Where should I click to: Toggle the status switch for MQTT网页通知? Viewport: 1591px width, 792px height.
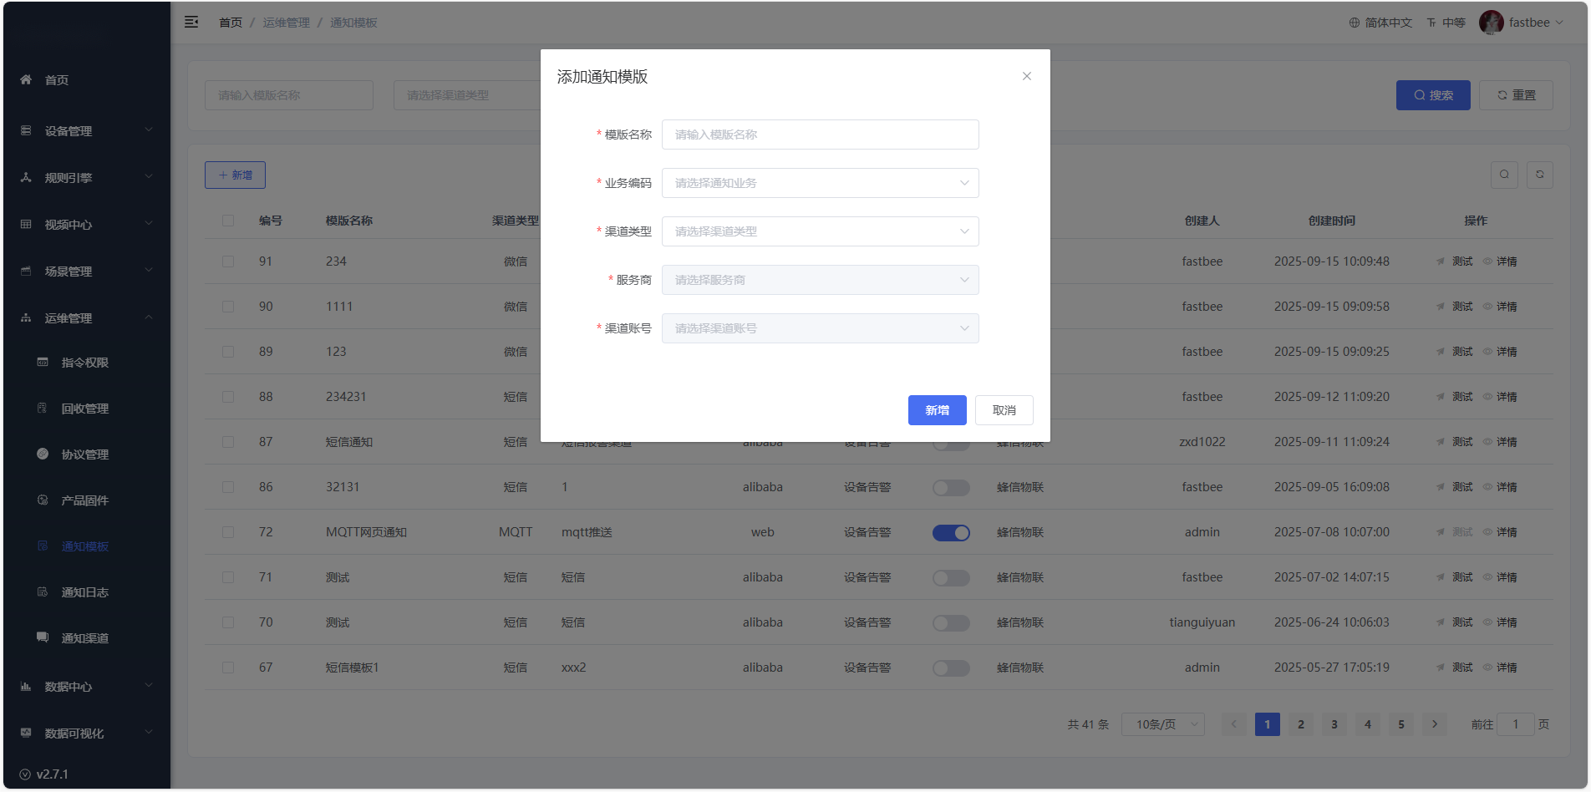pyautogui.click(x=951, y=533)
